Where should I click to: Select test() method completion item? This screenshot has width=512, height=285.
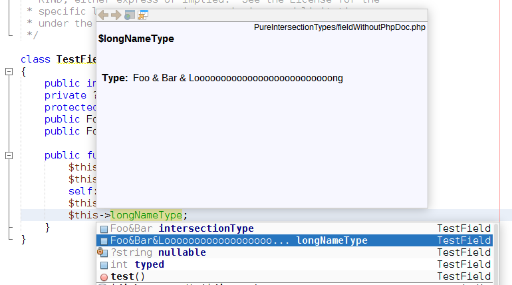pos(295,276)
